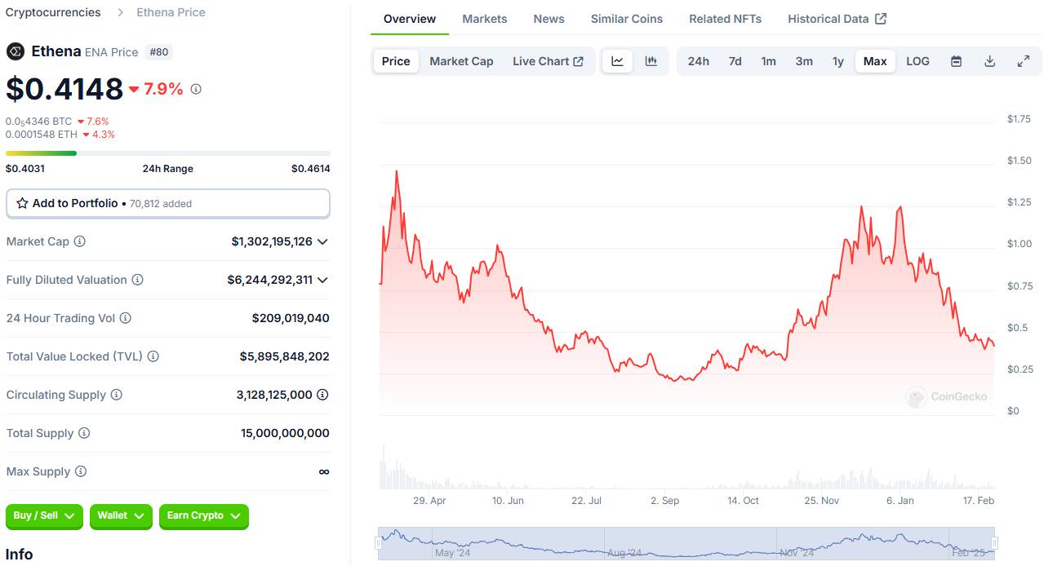Expand Fully Diluted Valuation details chevron

pyautogui.click(x=322, y=280)
